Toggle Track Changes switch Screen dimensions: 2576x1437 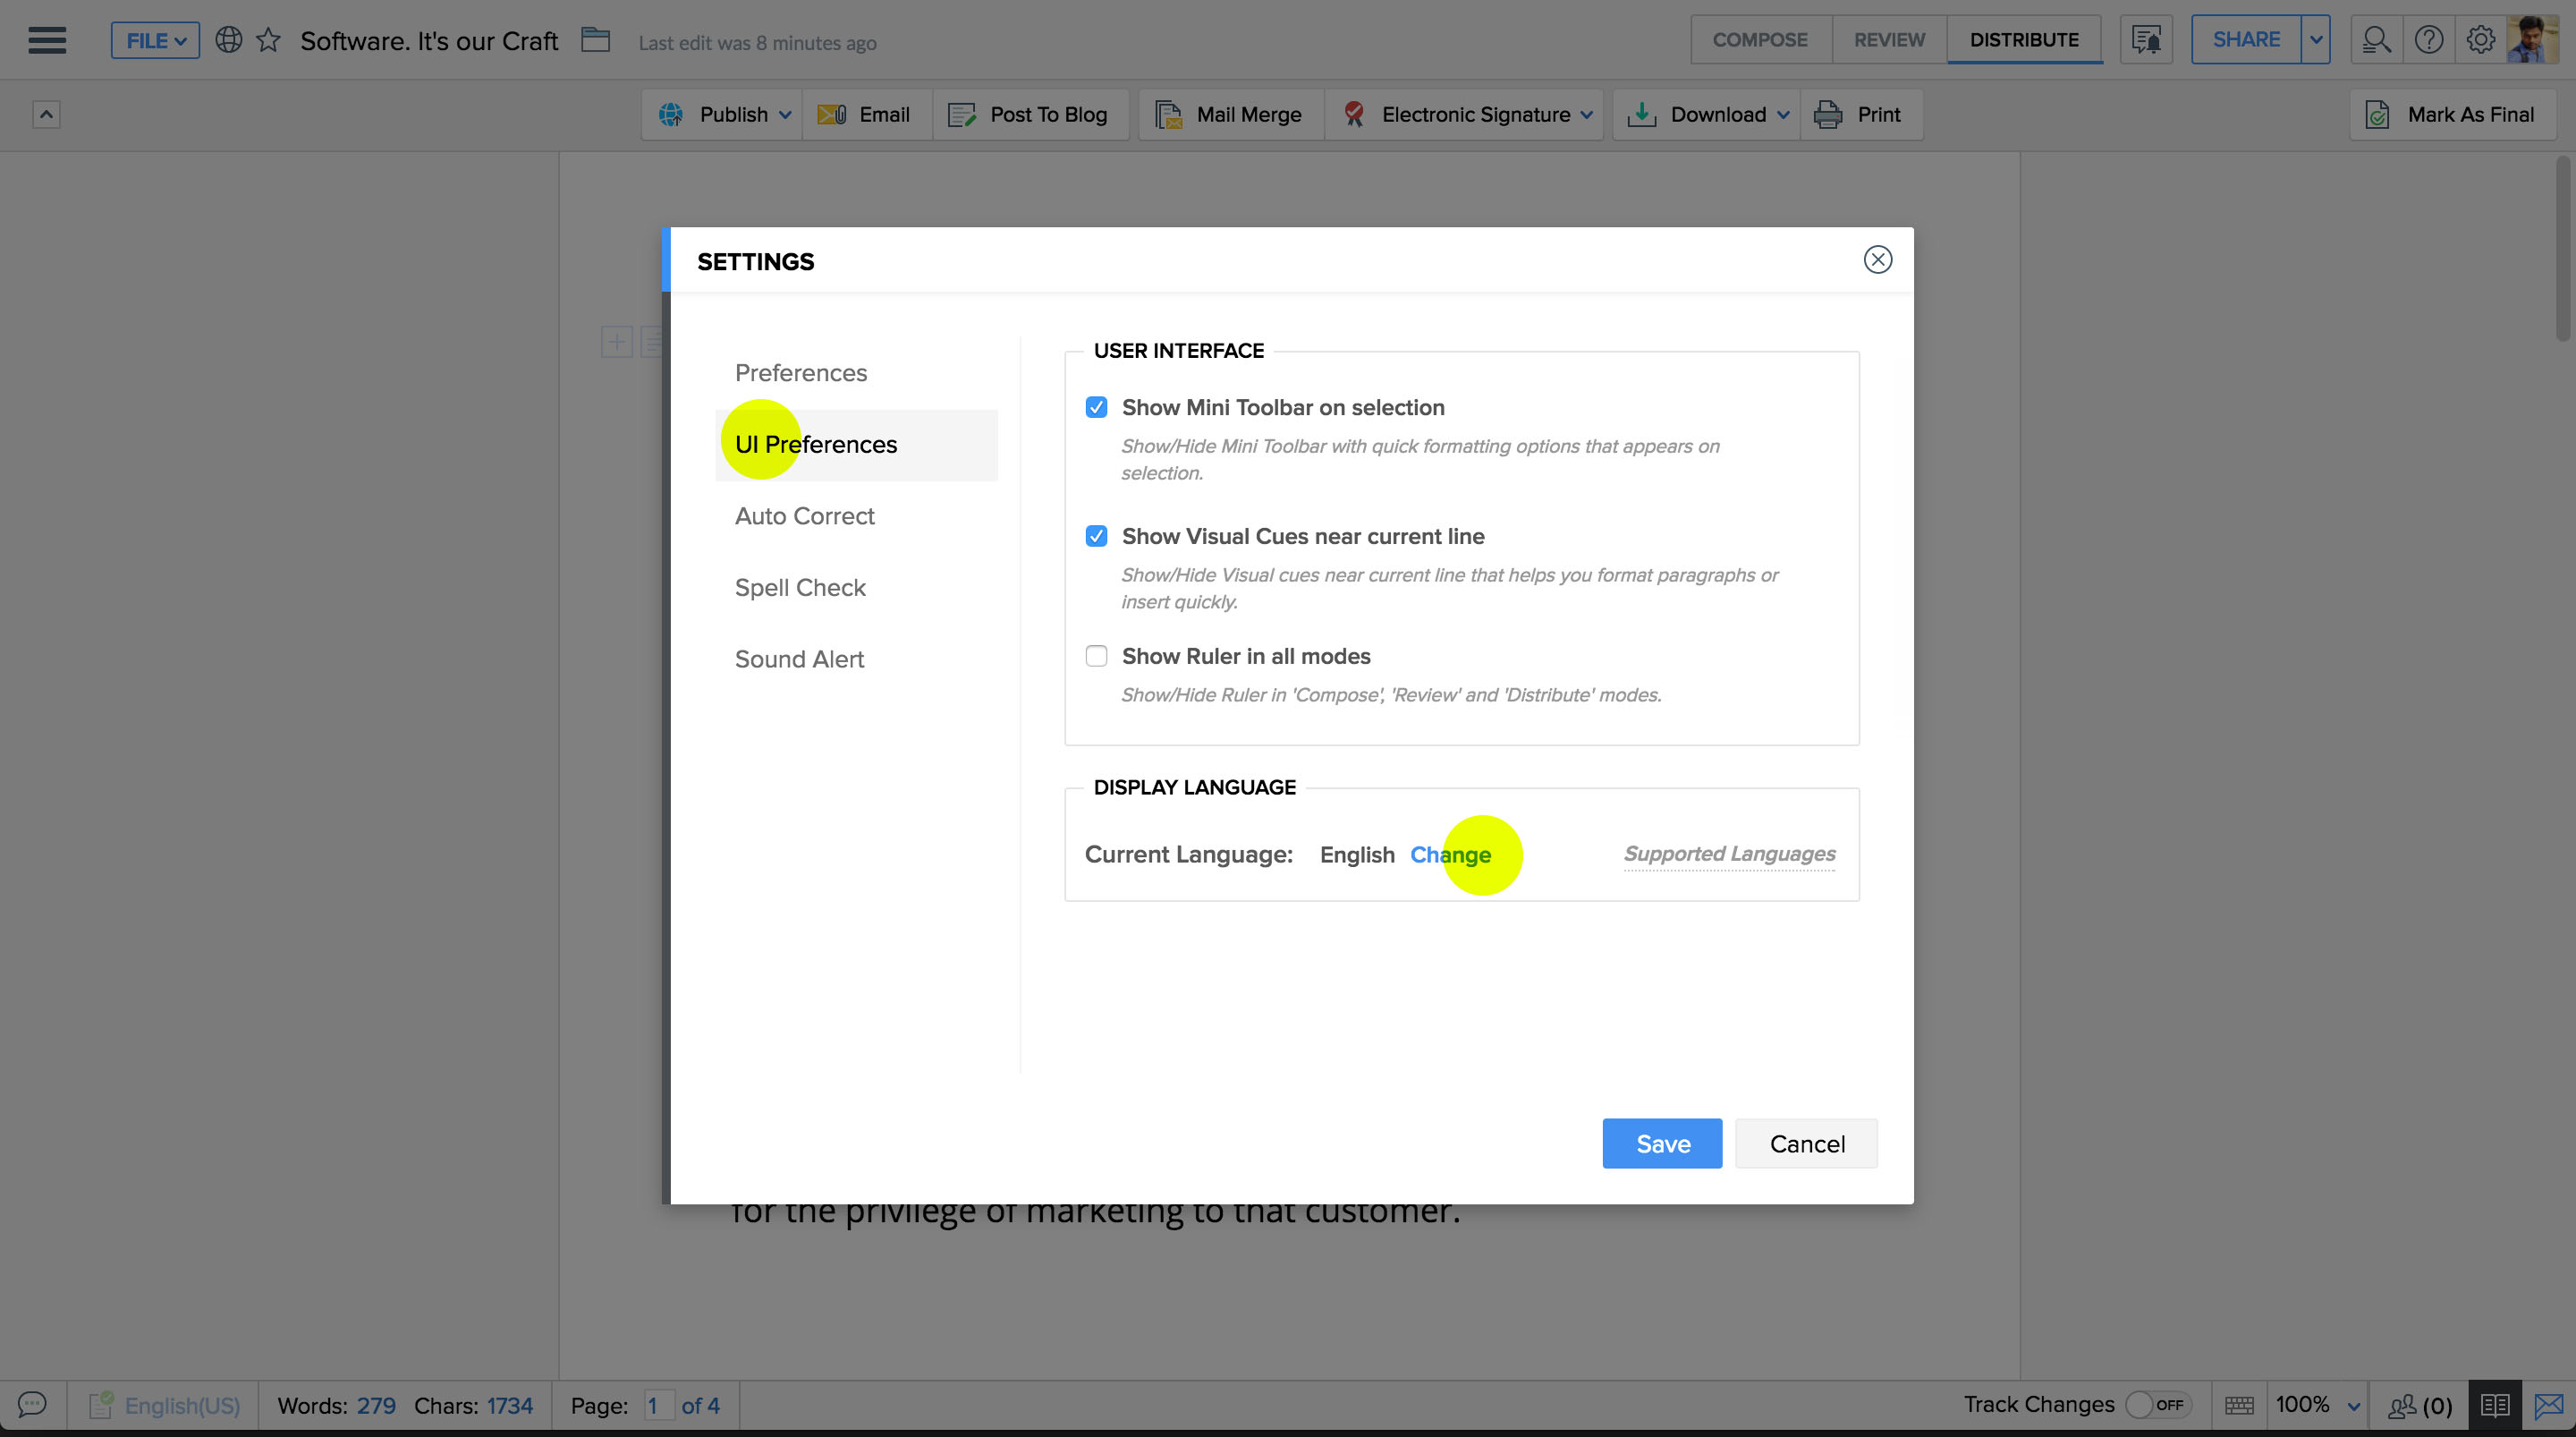pyautogui.click(x=2157, y=1405)
